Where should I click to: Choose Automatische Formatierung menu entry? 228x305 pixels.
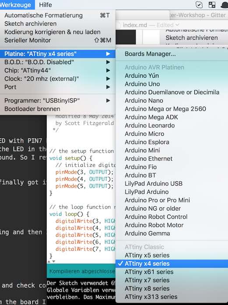coord(58,15)
